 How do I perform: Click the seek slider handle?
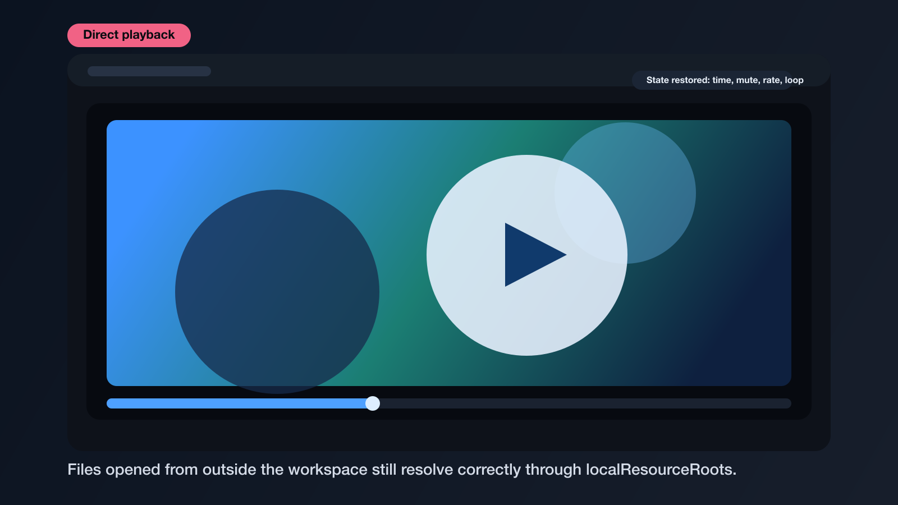(x=372, y=403)
